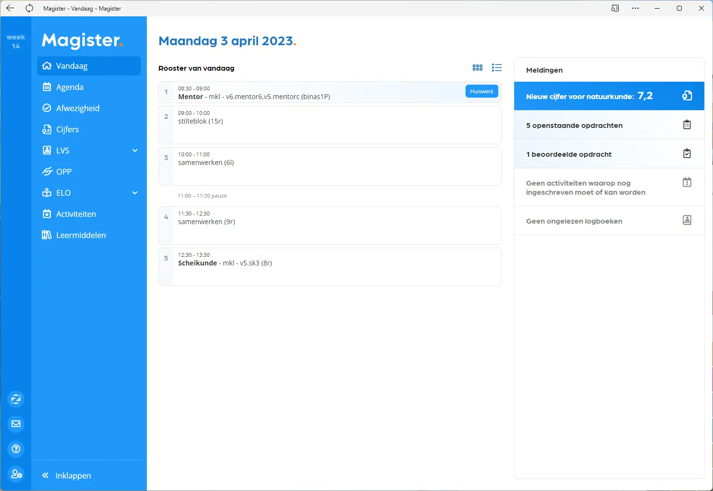Open the Scheikunde lesson at 12:30
This screenshot has height=491, width=713.
[329, 267]
